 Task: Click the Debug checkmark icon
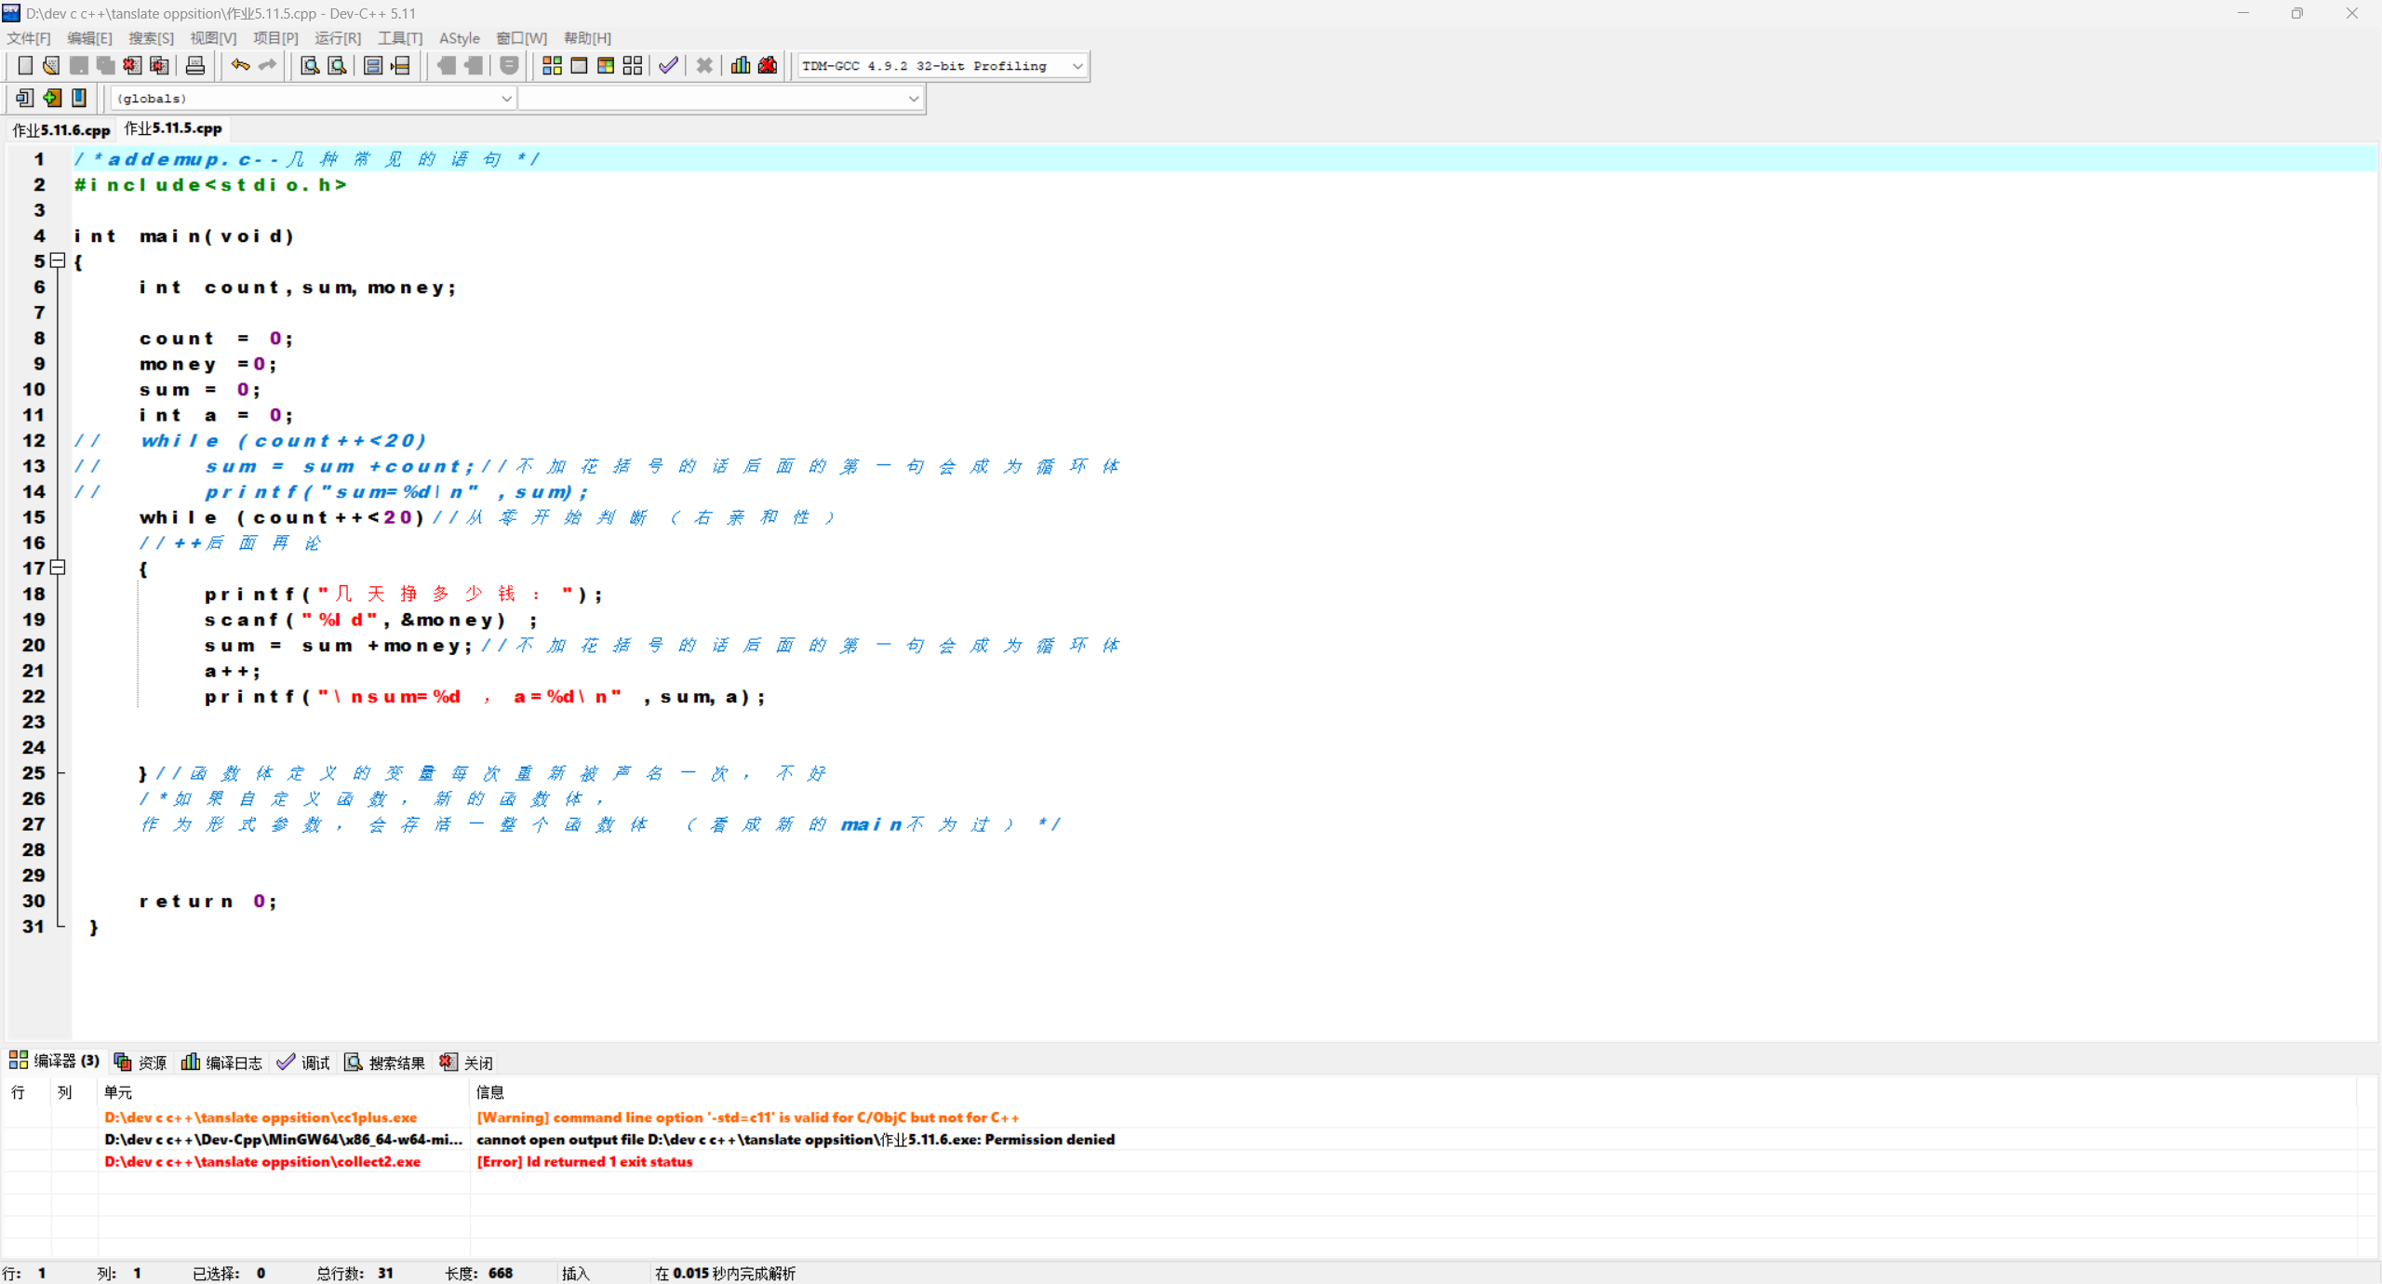(x=668, y=65)
